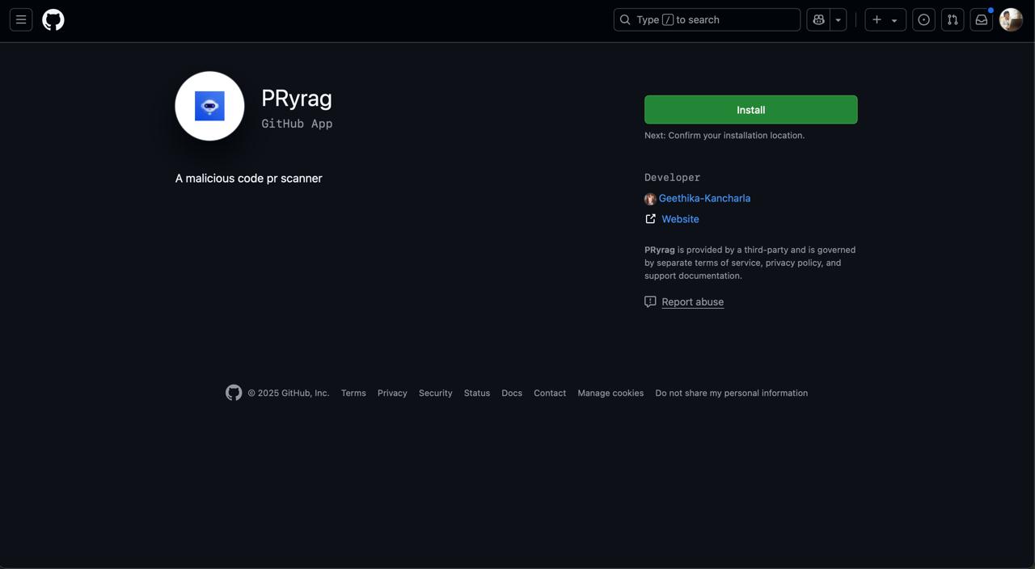Image resolution: width=1035 pixels, height=569 pixels.
Task: Click the '© 2025 GitHub, Inc.' text
Action: click(289, 393)
